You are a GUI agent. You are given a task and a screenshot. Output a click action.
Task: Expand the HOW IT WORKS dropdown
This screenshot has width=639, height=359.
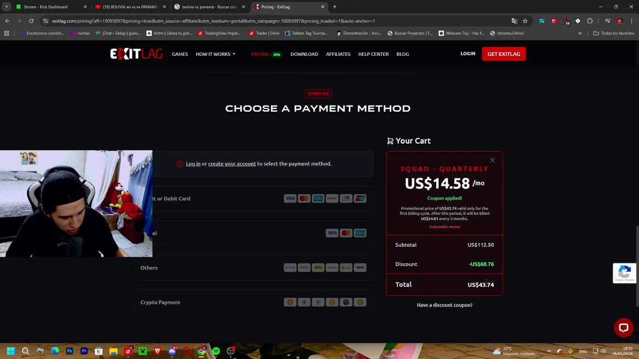coord(215,54)
